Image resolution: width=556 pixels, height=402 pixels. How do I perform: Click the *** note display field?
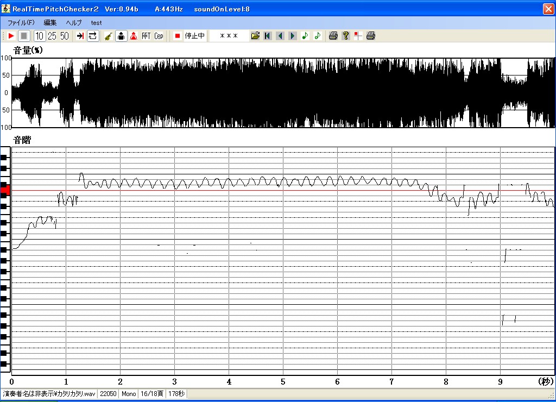coord(229,36)
